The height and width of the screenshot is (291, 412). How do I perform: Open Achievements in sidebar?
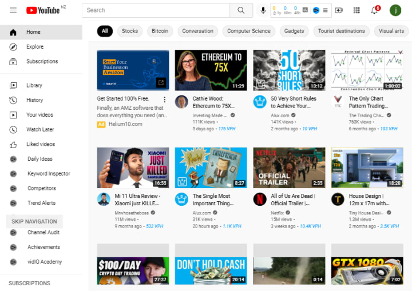pos(44,247)
